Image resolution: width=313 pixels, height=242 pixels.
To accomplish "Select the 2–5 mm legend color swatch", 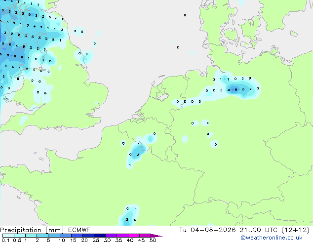I will click(x=42, y=236).
